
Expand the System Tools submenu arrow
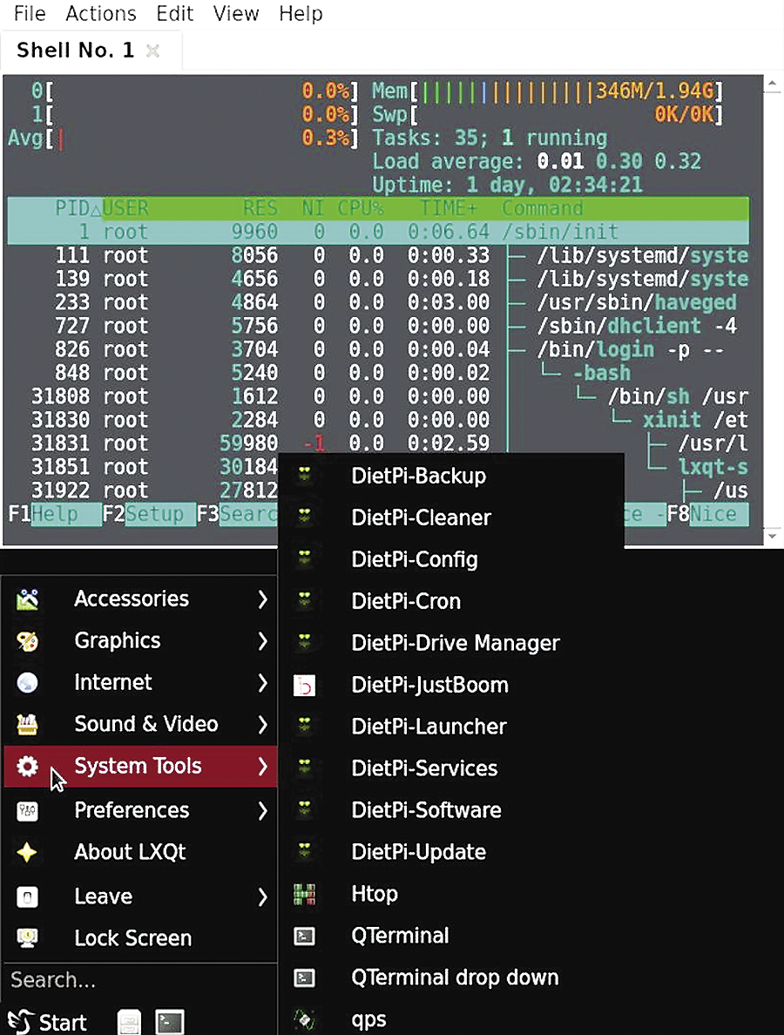coord(263,767)
